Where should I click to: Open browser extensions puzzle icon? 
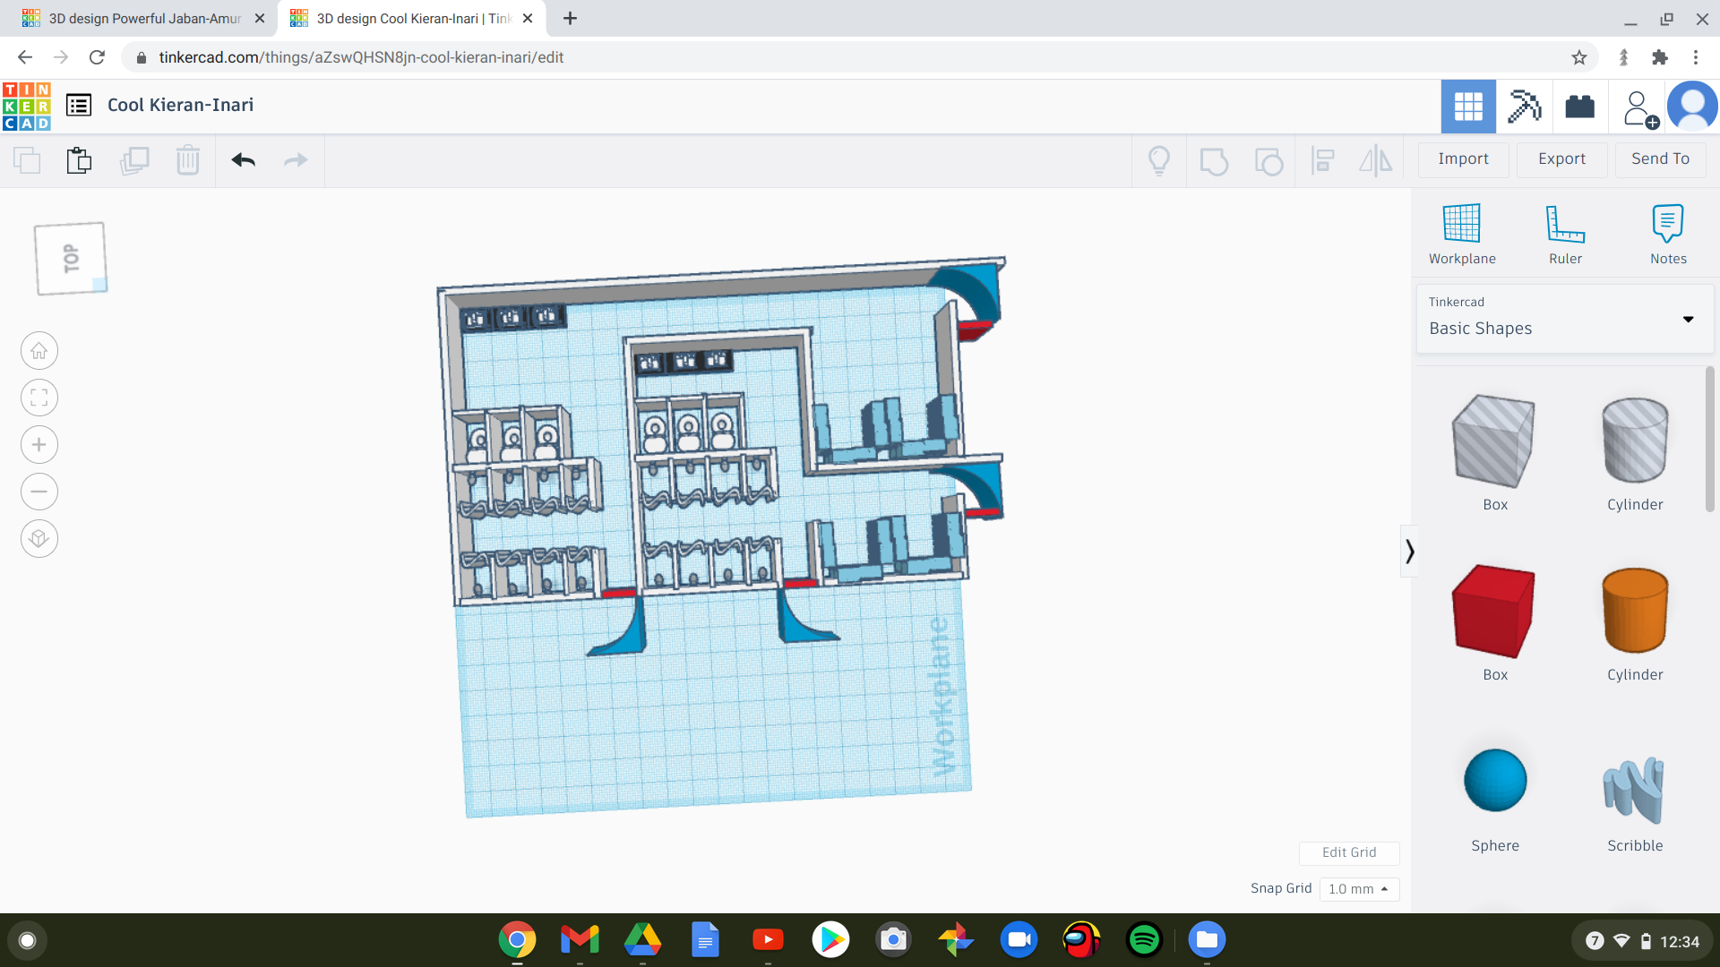tap(1660, 57)
